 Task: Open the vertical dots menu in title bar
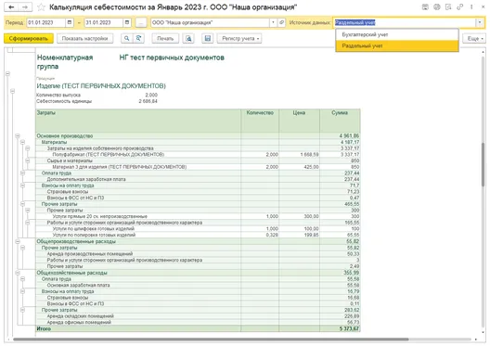[x=471, y=6]
